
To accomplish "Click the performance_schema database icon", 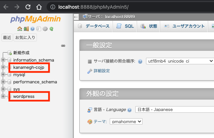I will pos(9,82).
